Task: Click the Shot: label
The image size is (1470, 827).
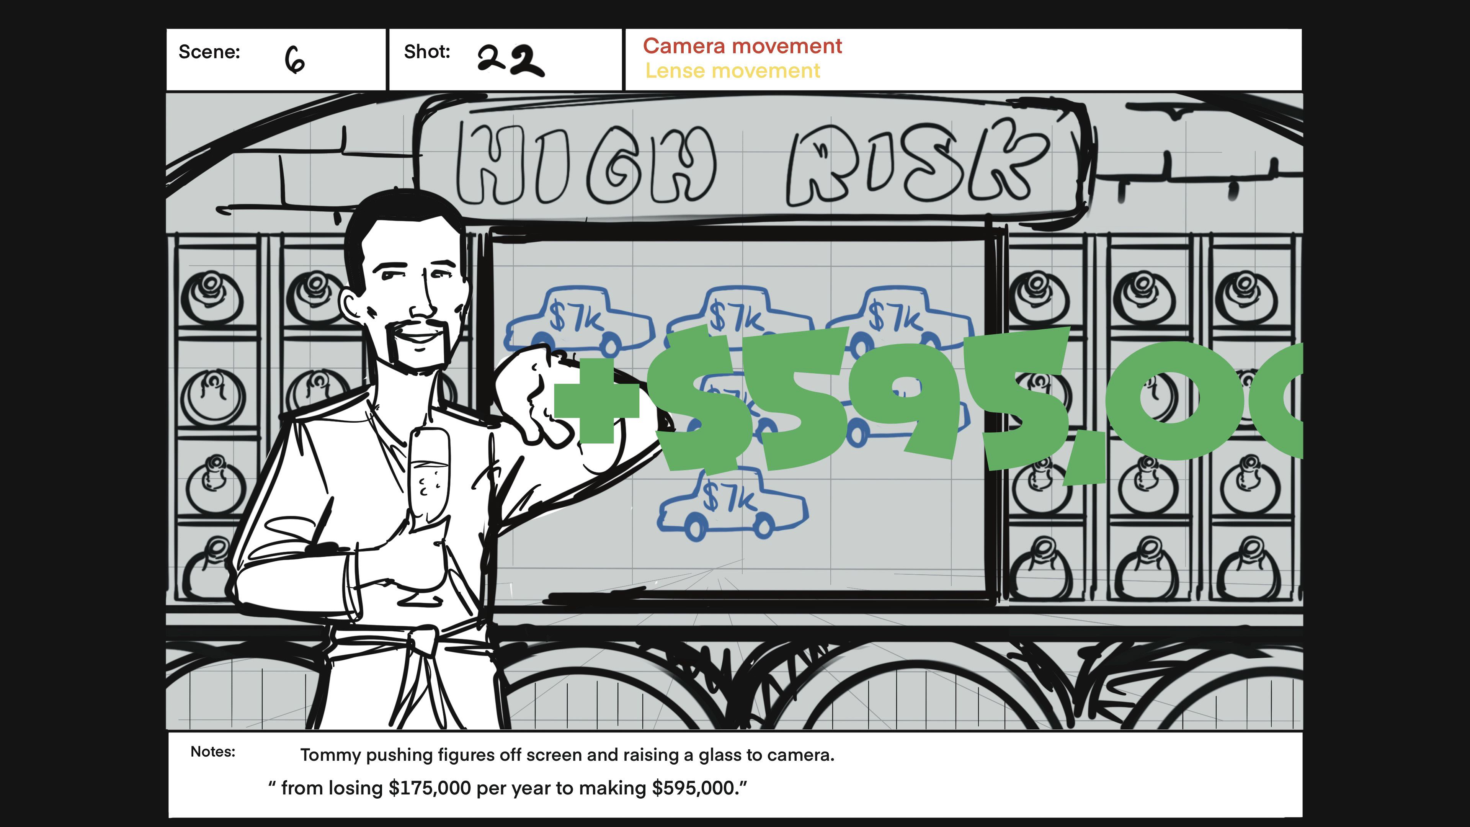Action: tap(427, 52)
